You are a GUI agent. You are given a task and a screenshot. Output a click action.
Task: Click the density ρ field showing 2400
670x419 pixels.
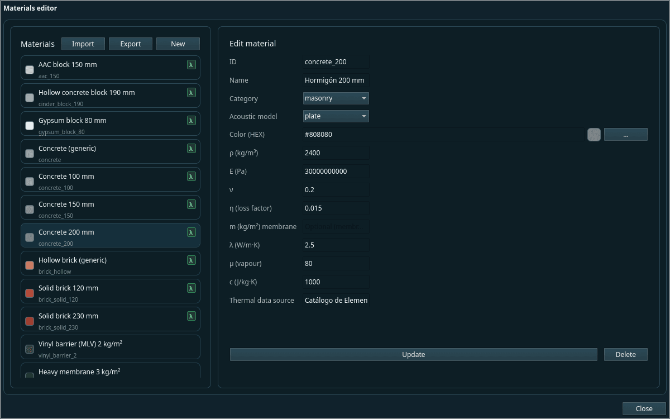pyautogui.click(x=336, y=153)
